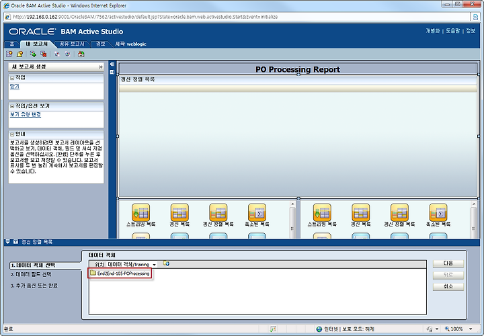Collapse the 작업/옵션 보기 section
Image resolution: width=484 pixels, height=336 pixels.
12,106
